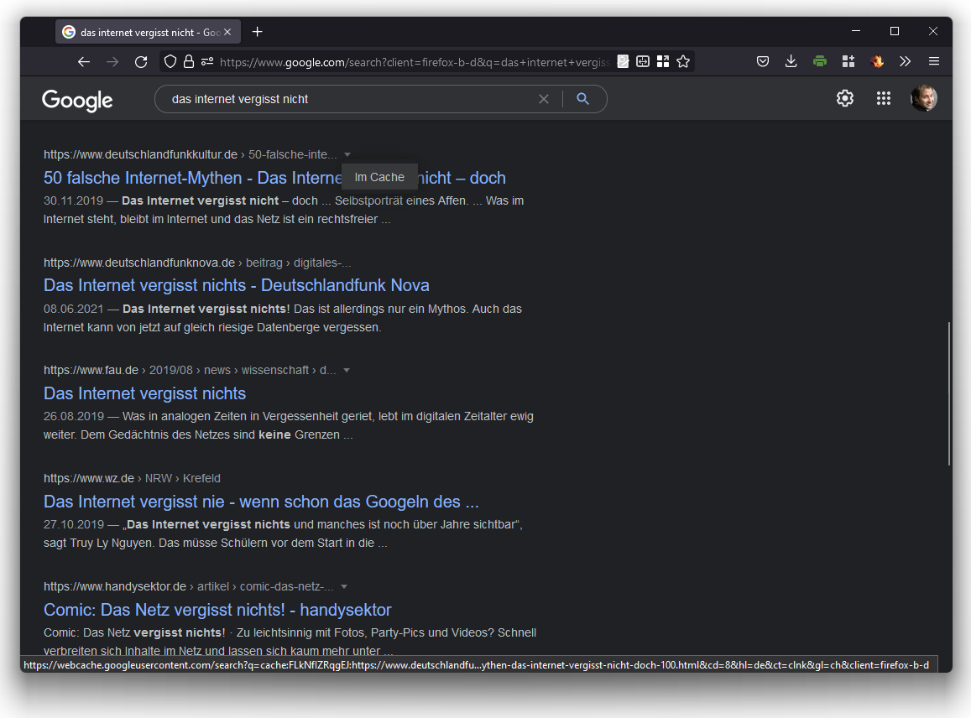Open the Google apps grid
Viewport: 971px width, 718px height.
point(883,99)
